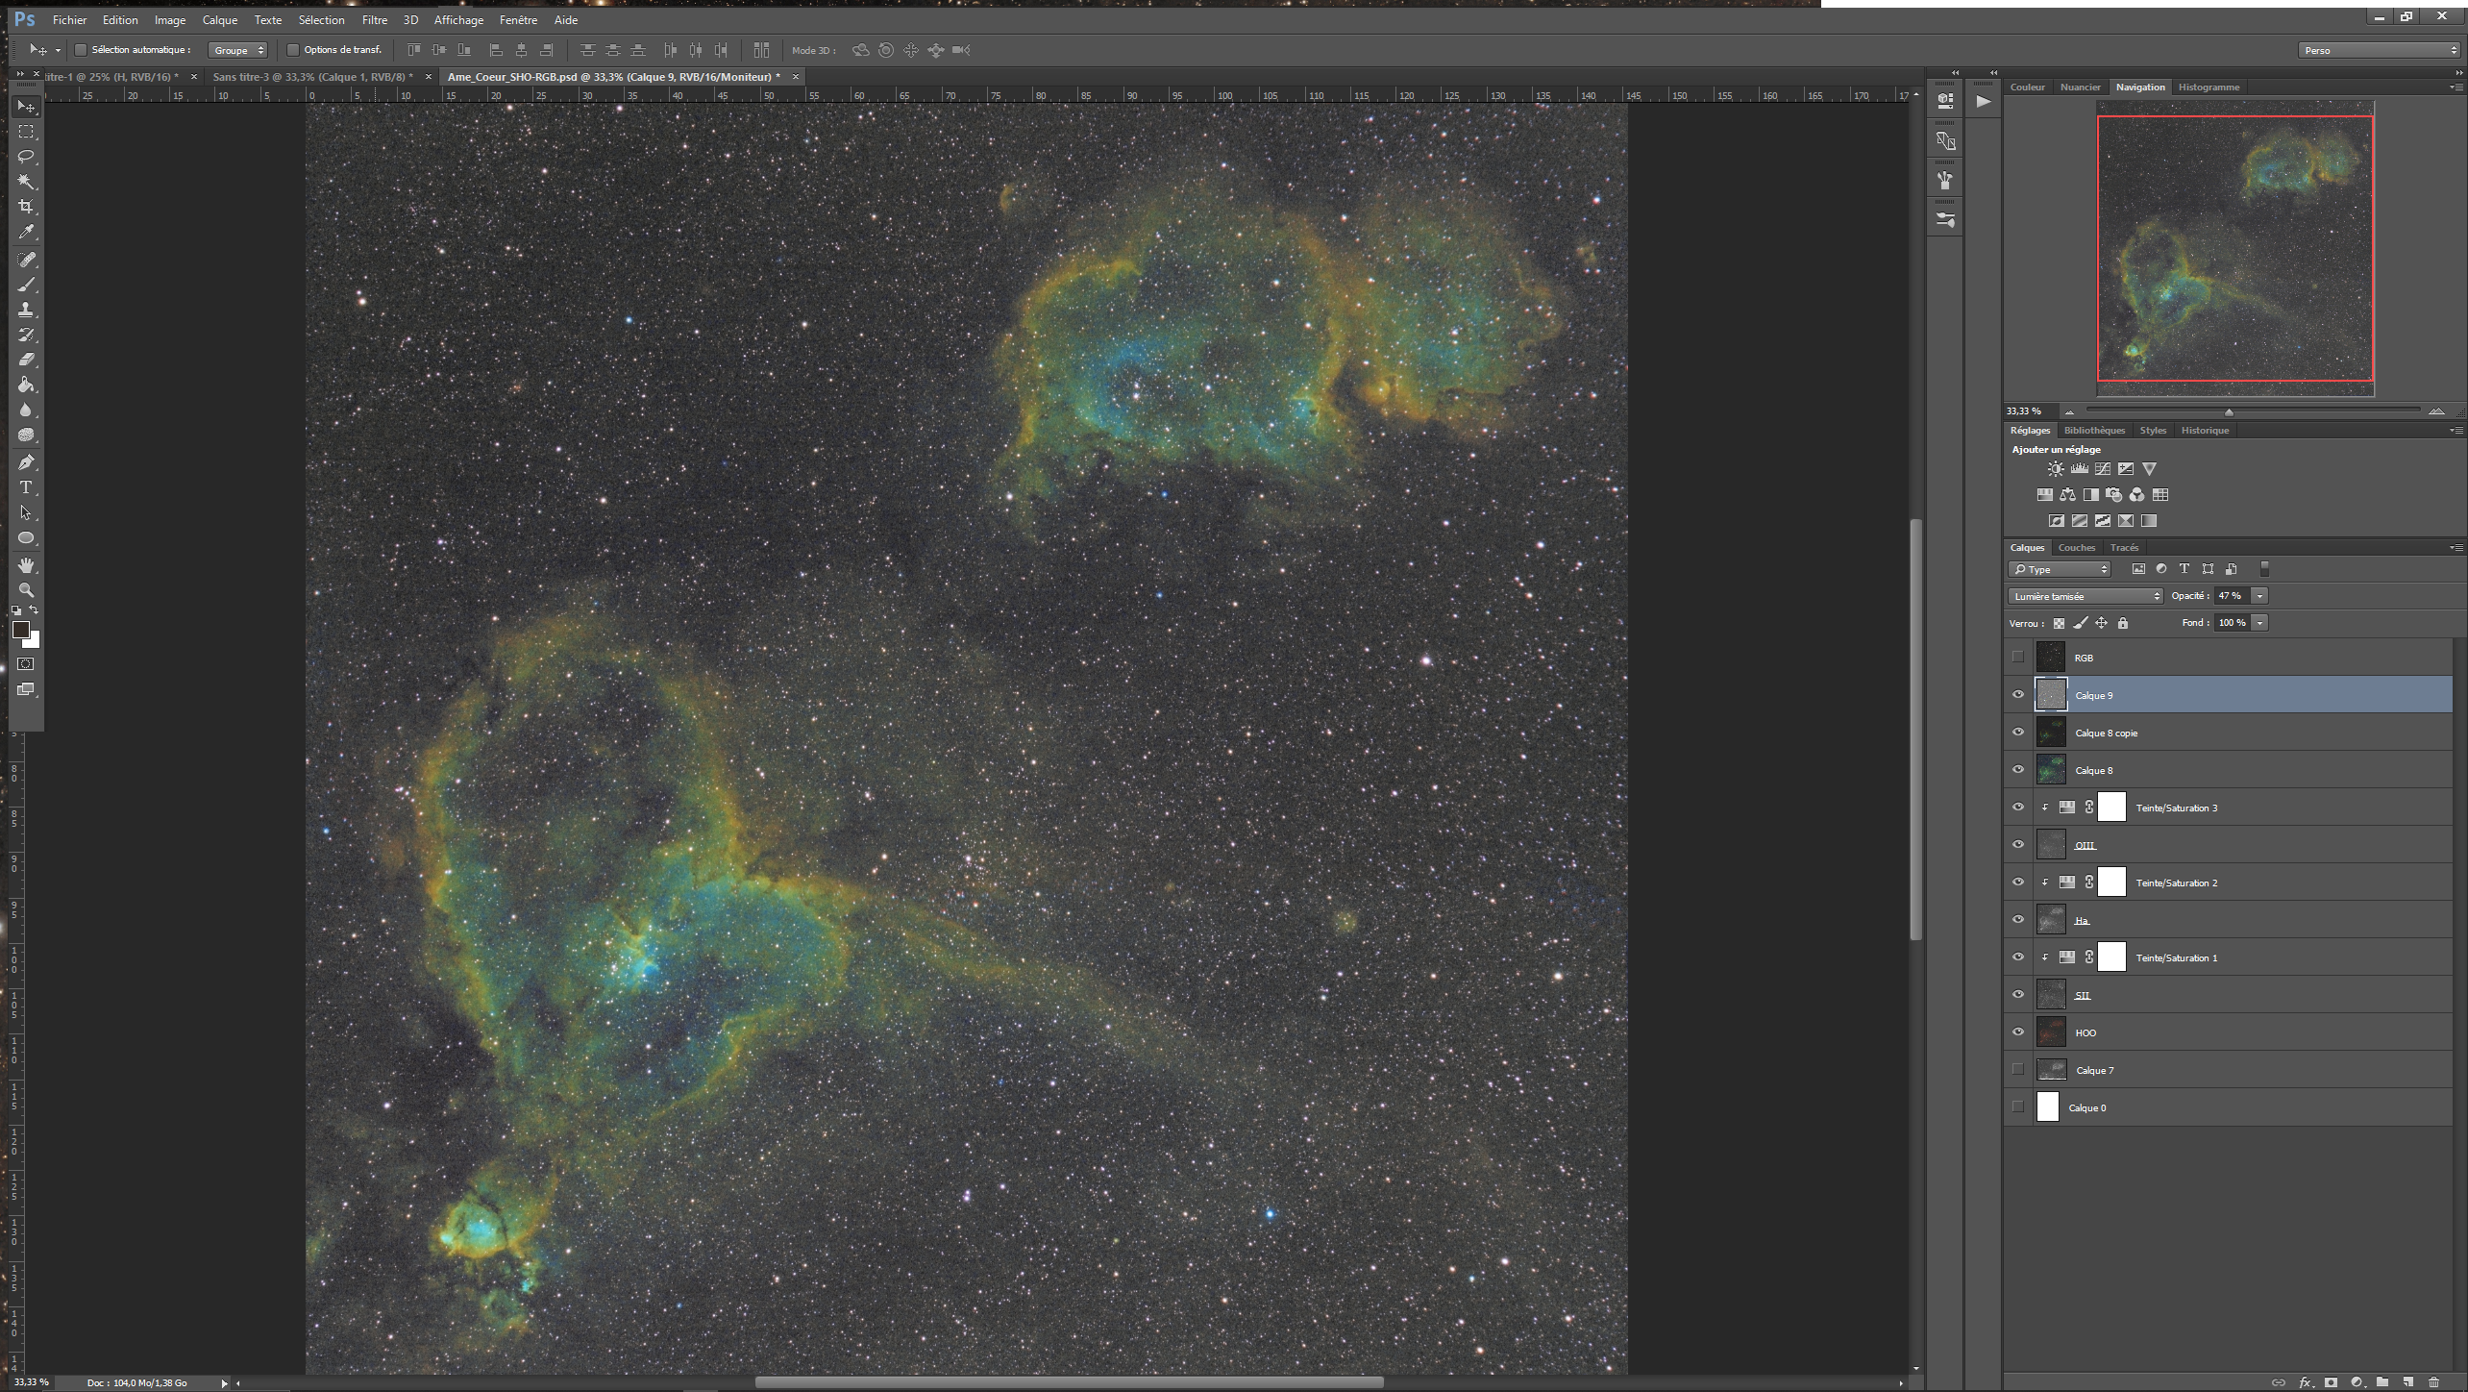The height and width of the screenshot is (1392, 2468).
Task: Add a Curves adjustment
Action: (2103, 469)
